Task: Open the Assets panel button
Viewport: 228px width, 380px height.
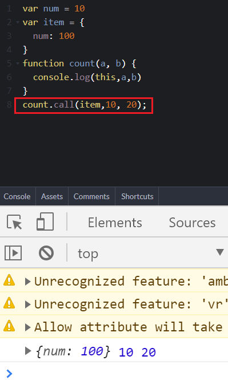Action: [52, 196]
